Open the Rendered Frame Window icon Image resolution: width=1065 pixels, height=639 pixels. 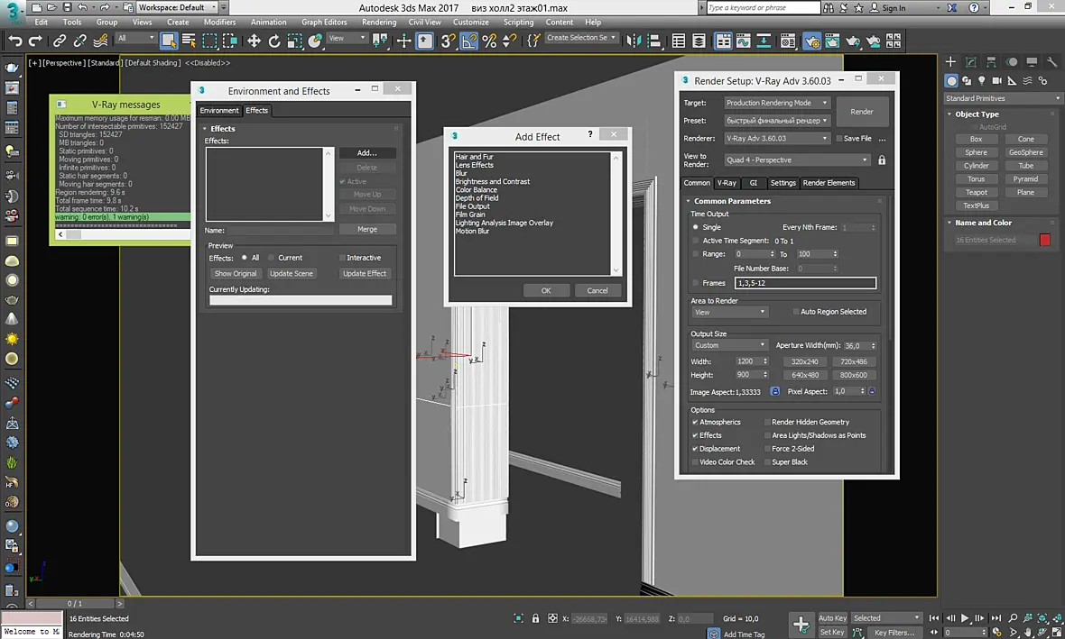pyautogui.click(x=832, y=41)
